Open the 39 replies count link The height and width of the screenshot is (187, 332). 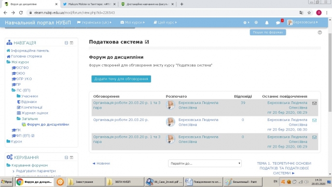point(243,103)
